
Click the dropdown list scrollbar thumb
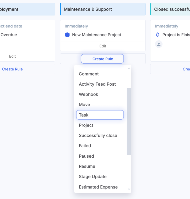129,121
